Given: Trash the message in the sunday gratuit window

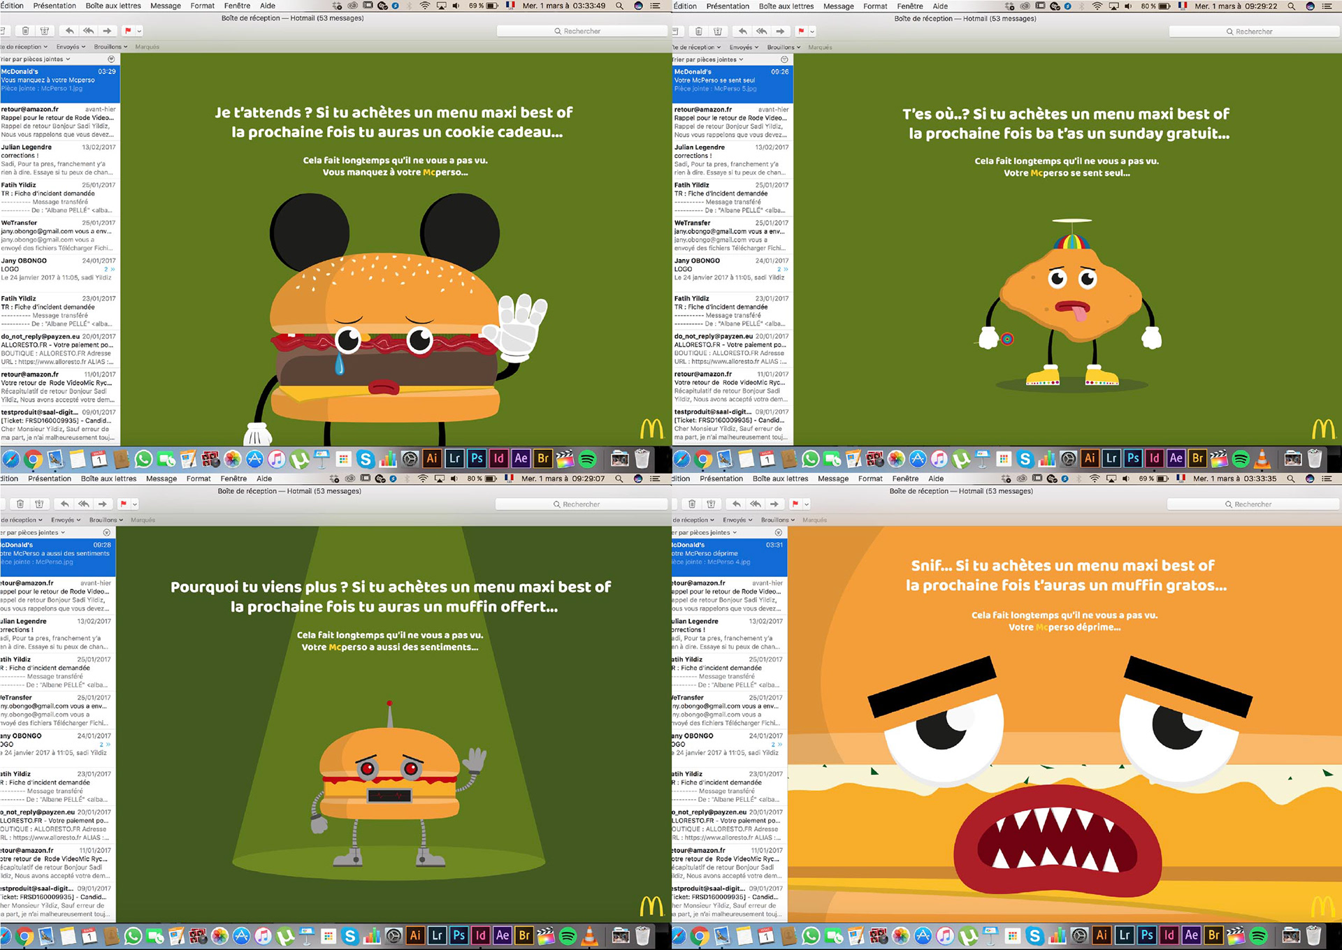Looking at the screenshot, I should 699,31.
